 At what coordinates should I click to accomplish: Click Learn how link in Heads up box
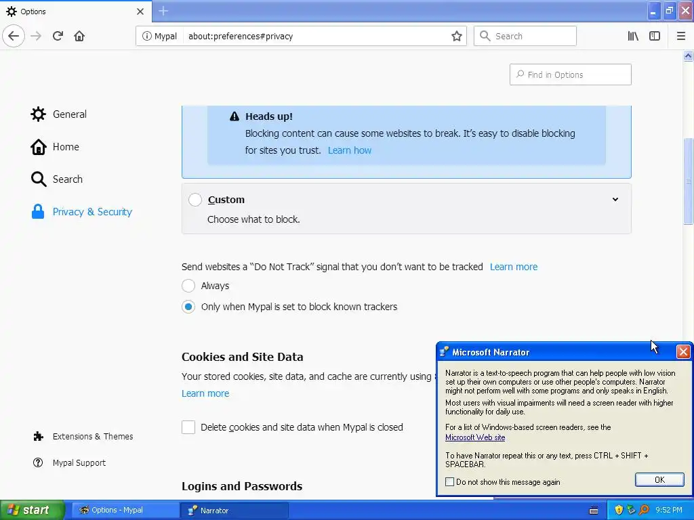(350, 150)
